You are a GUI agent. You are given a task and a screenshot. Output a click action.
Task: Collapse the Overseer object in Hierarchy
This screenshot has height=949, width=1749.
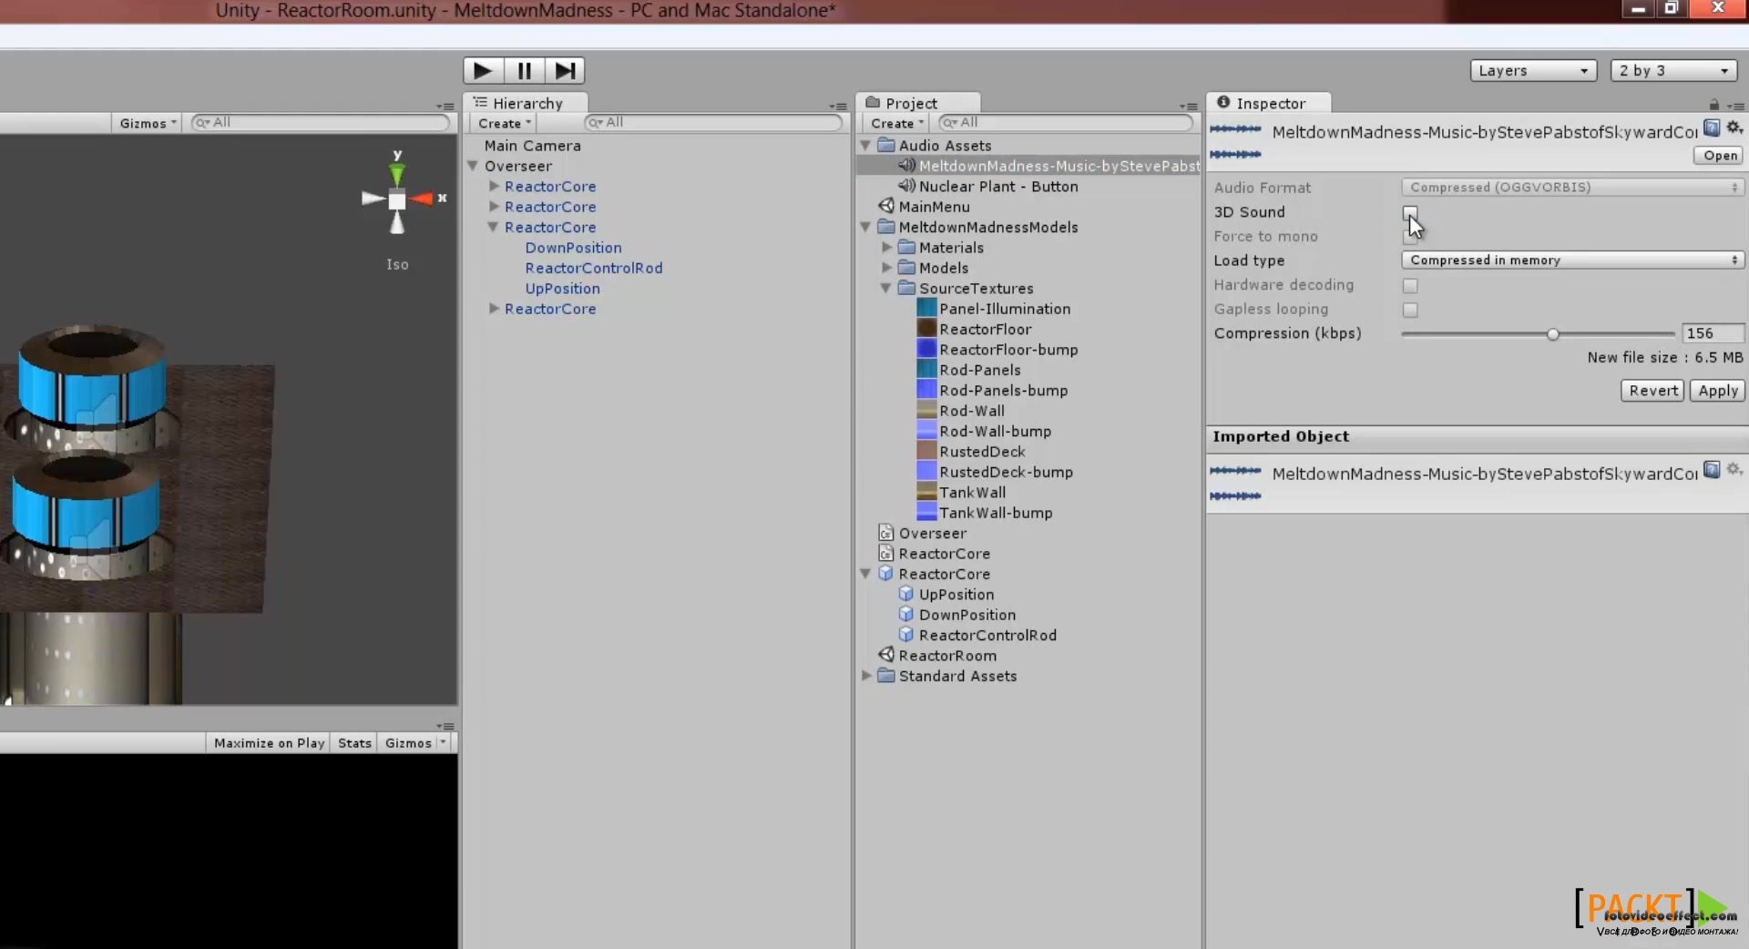473,166
